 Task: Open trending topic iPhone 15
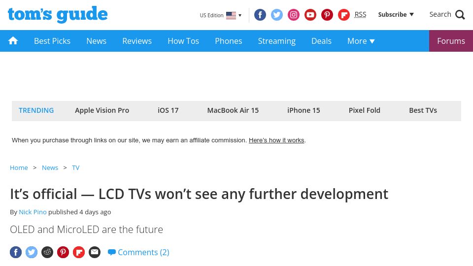point(304,110)
